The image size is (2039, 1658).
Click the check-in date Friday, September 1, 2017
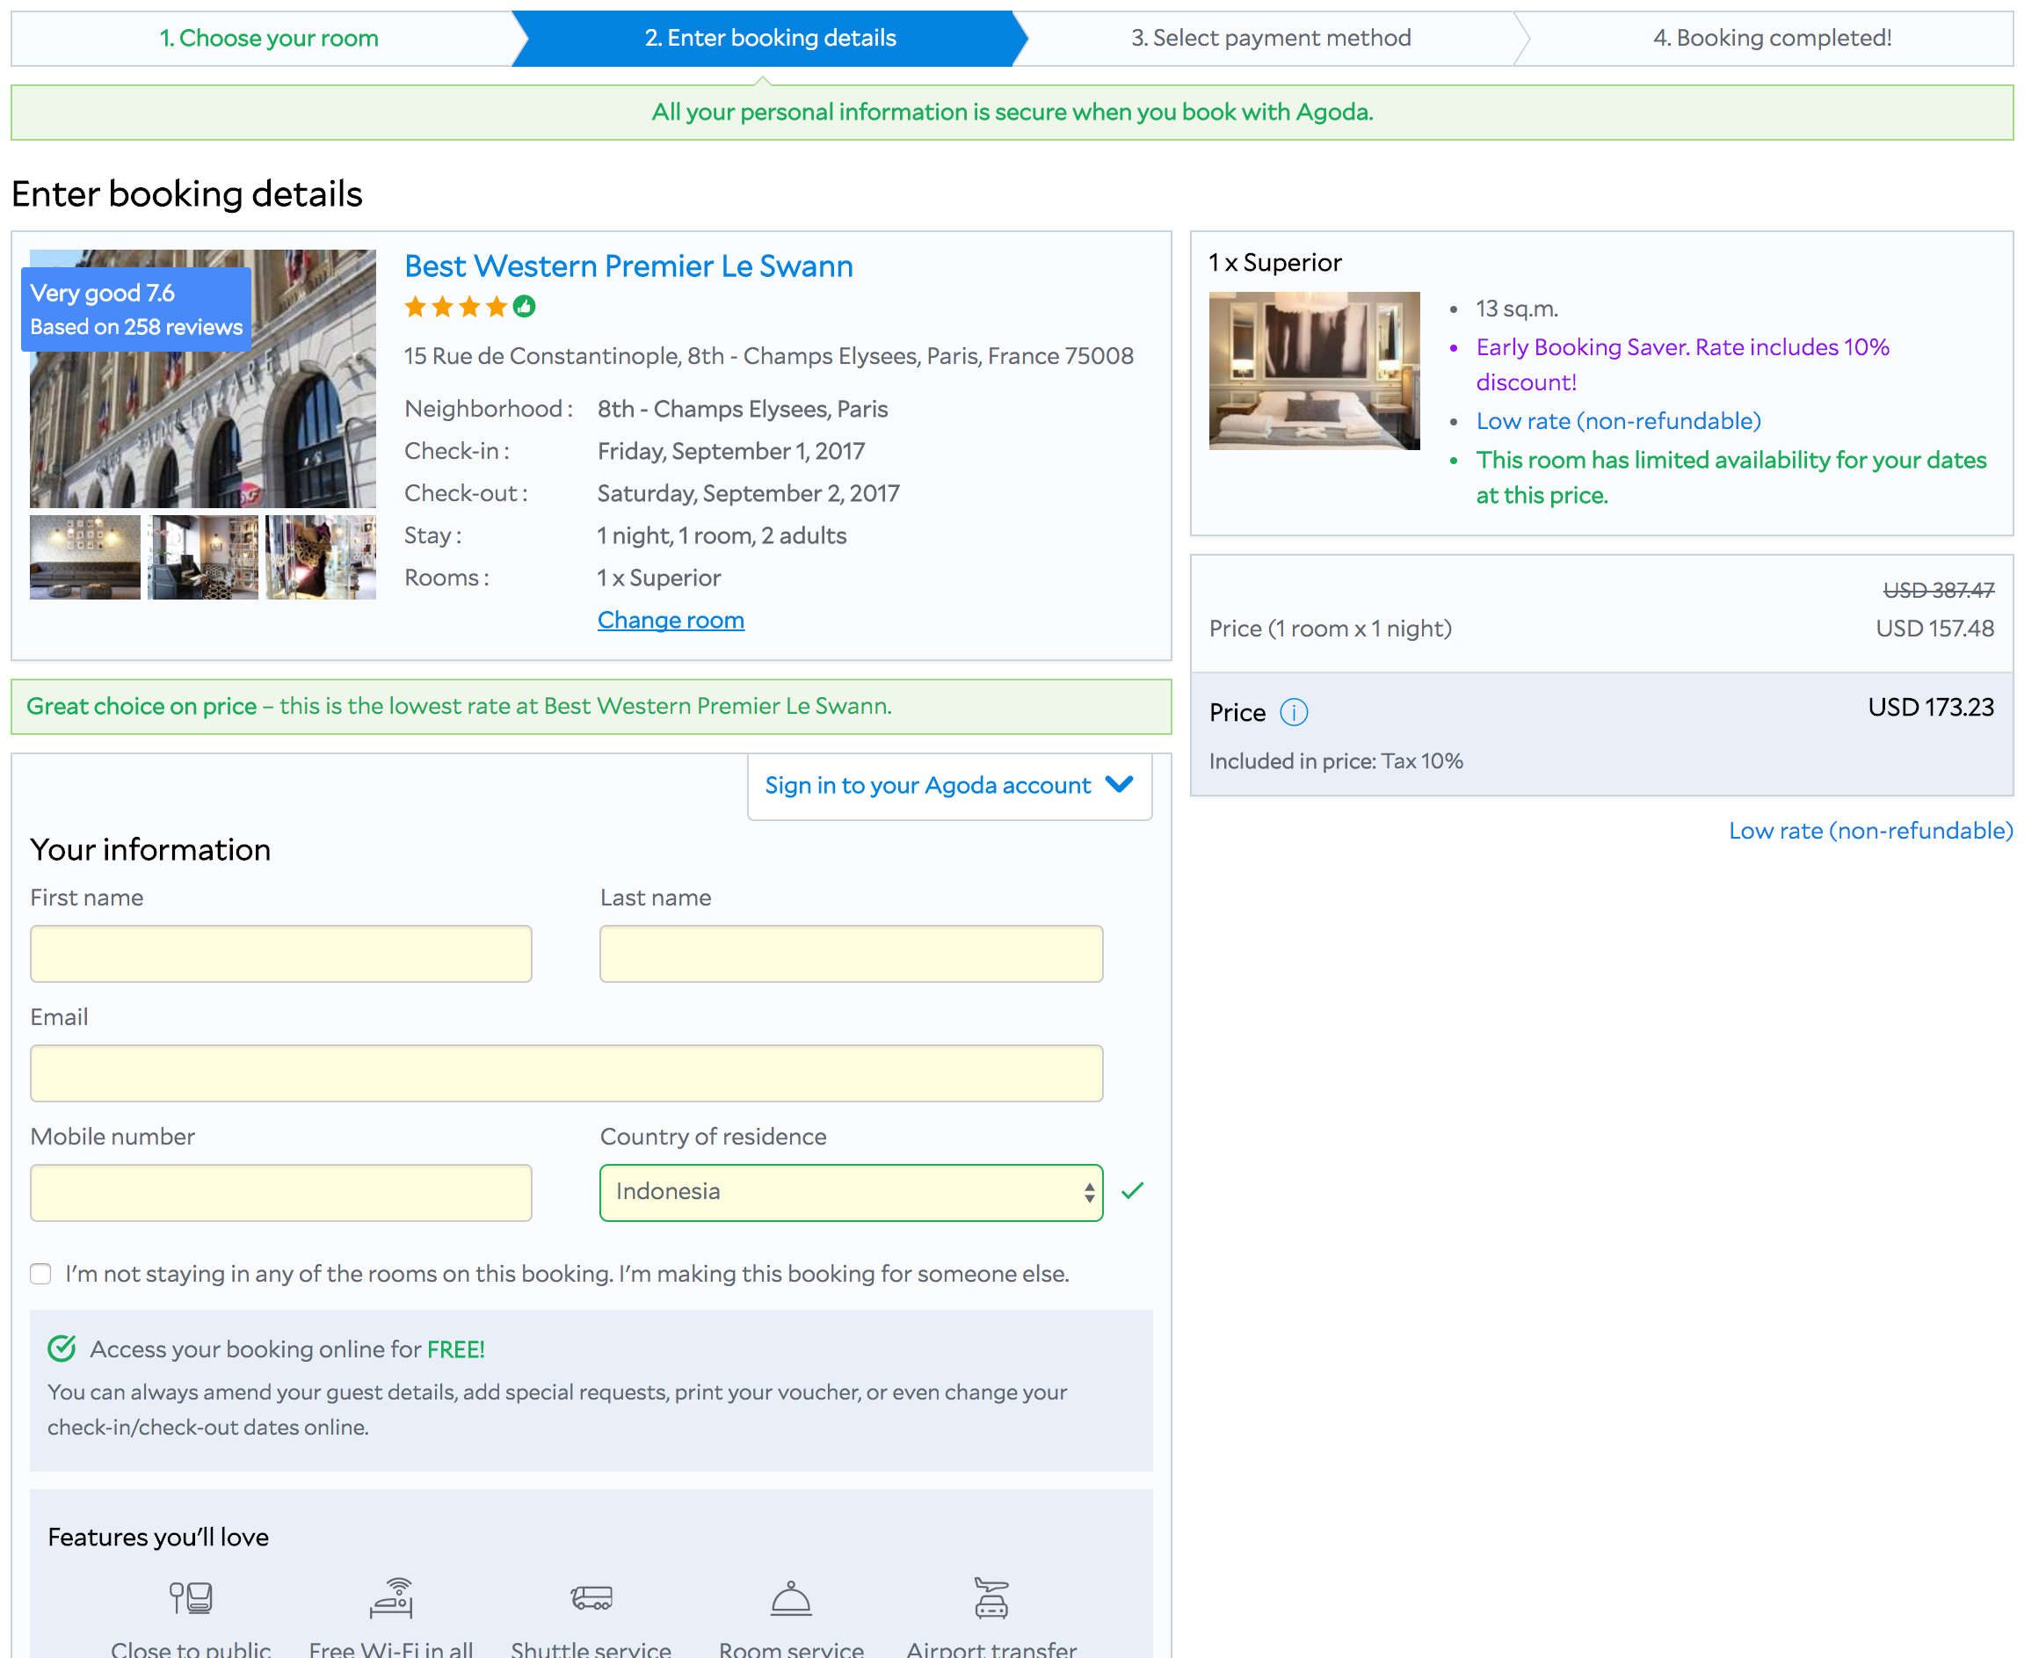coord(731,451)
